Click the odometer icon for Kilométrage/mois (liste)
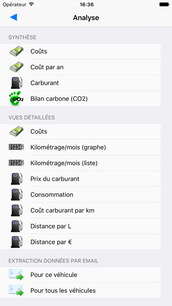The height and width of the screenshot is (306, 172). click(x=16, y=163)
